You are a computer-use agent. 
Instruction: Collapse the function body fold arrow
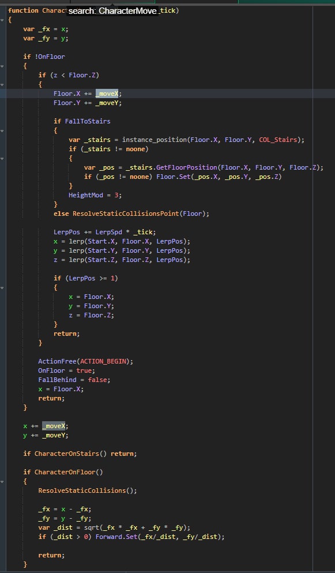[2, 20]
